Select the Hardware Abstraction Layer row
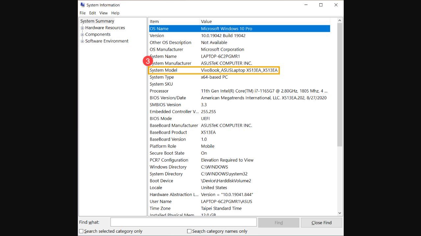The height and width of the screenshot is (236, 421). tap(239, 194)
